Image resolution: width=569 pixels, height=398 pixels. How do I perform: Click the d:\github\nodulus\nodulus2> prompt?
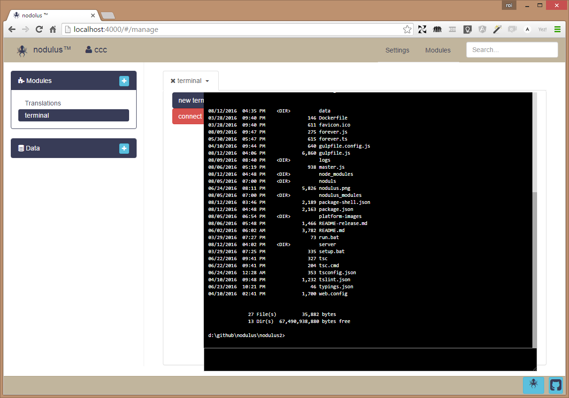[246, 336]
